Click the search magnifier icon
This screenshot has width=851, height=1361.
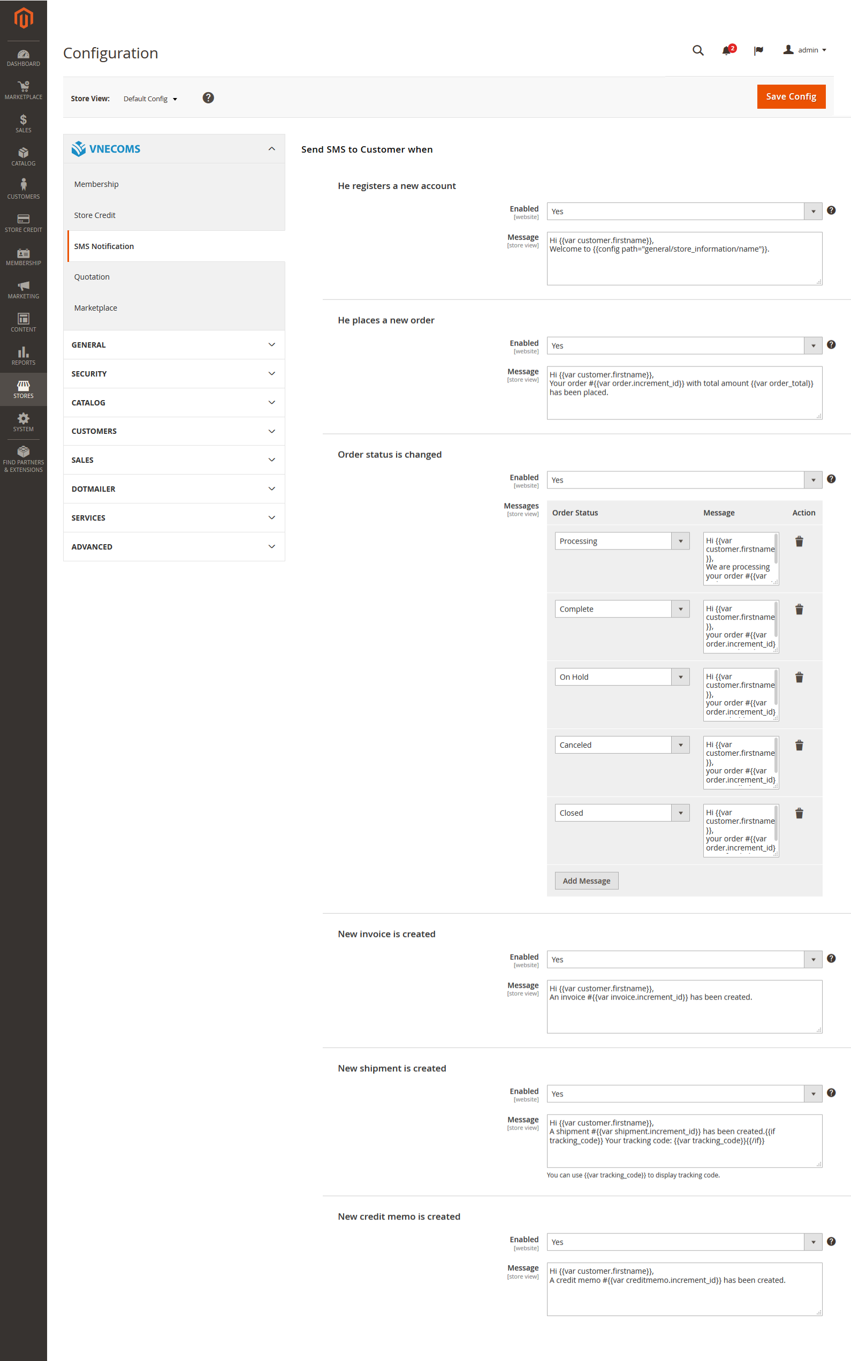pyautogui.click(x=698, y=50)
